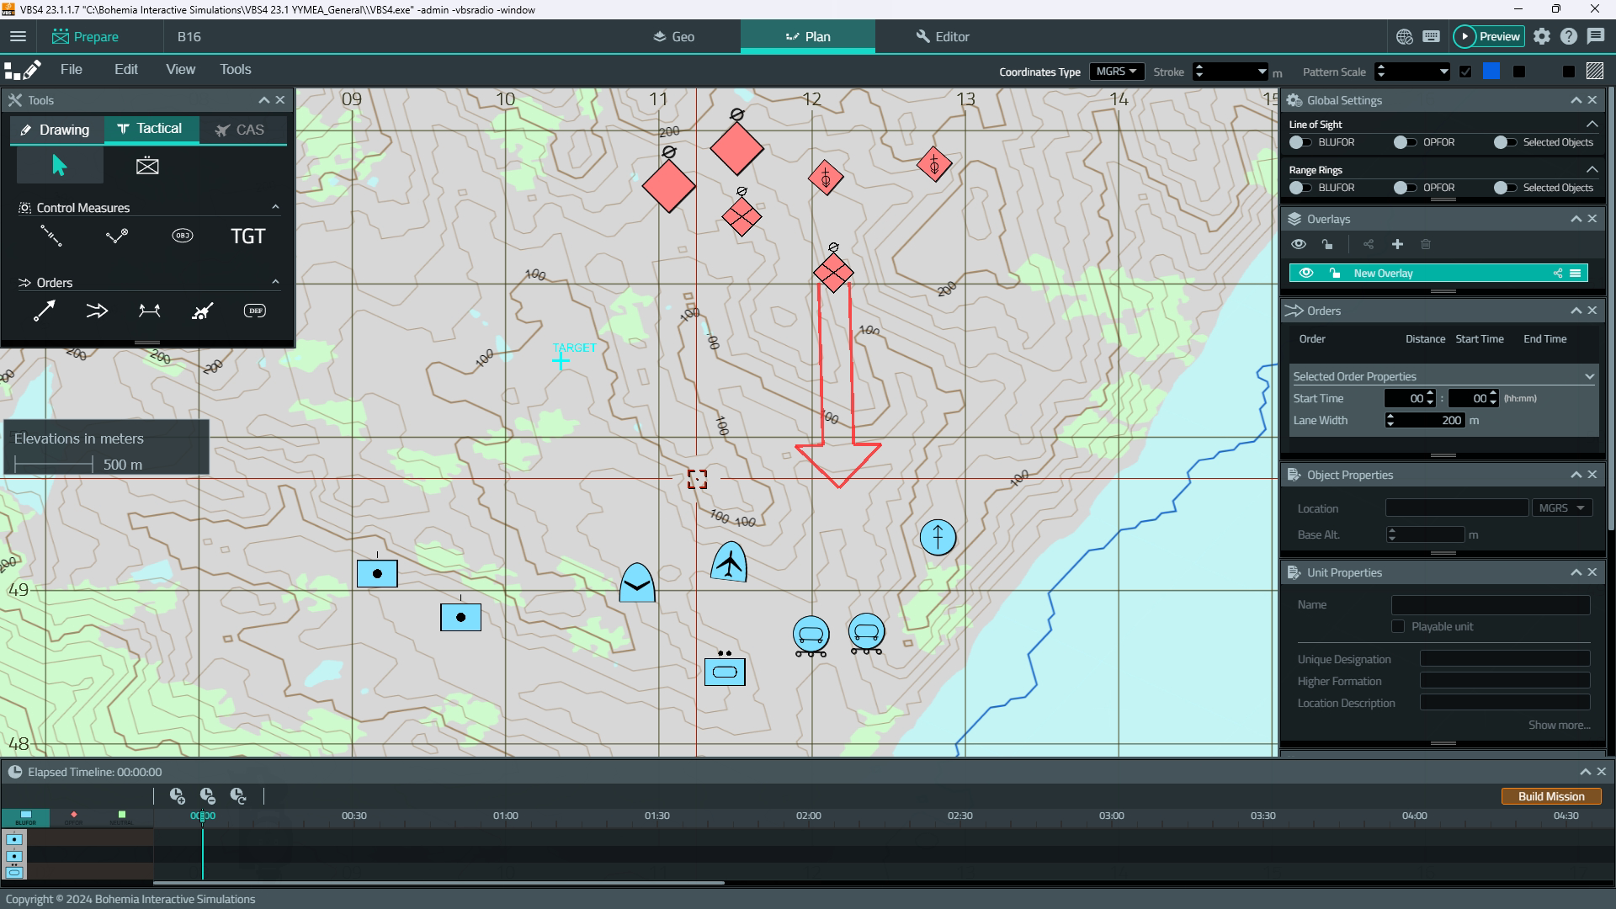This screenshot has height=909, width=1616.
Task: Select the objective OBJ control measure icon
Action: [x=182, y=236]
